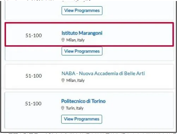This screenshot has height=134, width=179.
Task: Click location pin icon beside Istituto Marangoni's Milan
Action: coord(63,40)
